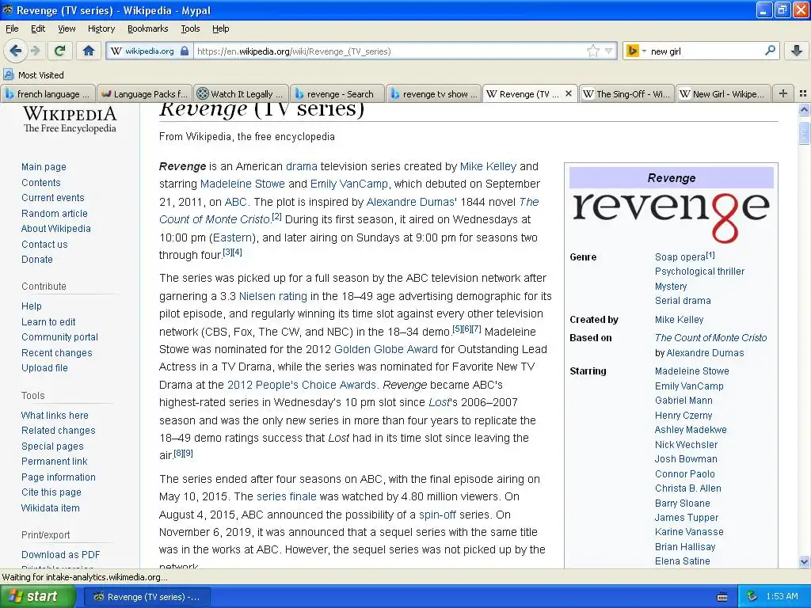Open the Bing search engine selector dropdown
This screenshot has width=811, height=608.
tap(636, 51)
